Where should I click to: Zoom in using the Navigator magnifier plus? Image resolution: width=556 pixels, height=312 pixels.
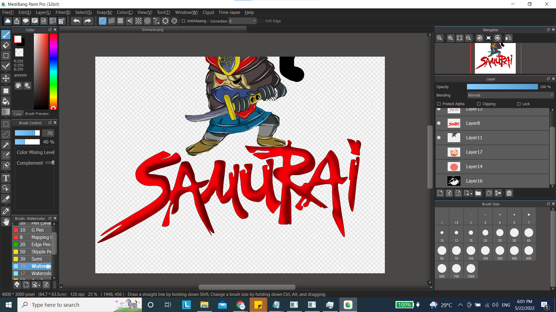click(450, 38)
